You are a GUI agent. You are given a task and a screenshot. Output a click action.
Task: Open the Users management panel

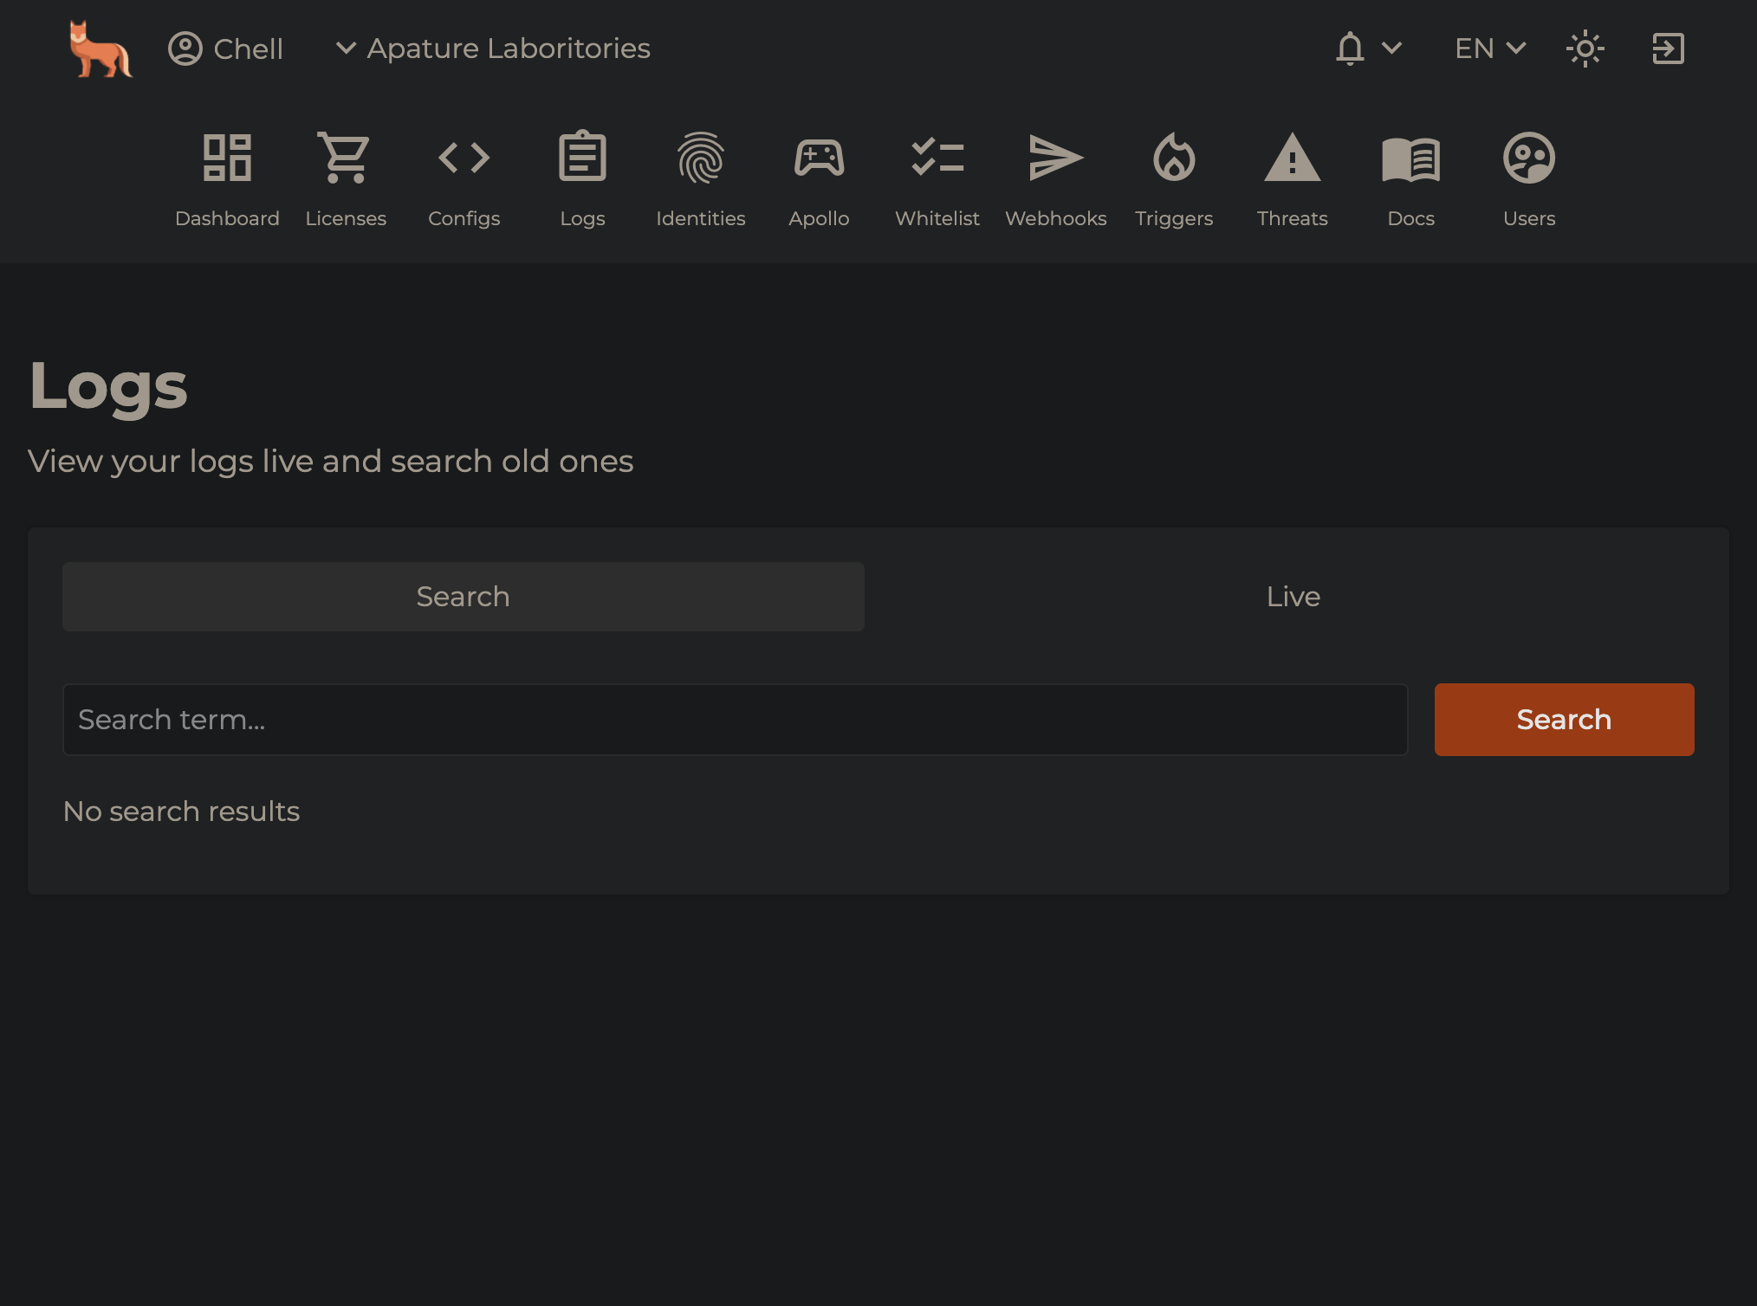[x=1531, y=180]
